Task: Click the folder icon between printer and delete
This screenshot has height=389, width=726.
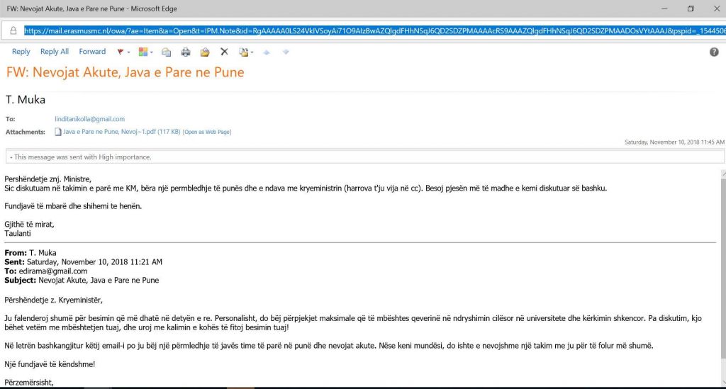Action: coord(205,52)
